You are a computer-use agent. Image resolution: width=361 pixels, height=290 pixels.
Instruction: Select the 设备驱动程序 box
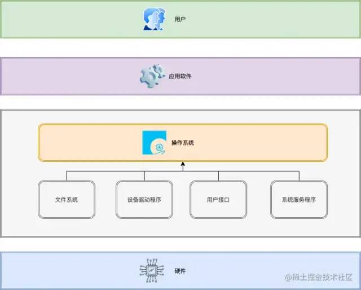144,200
